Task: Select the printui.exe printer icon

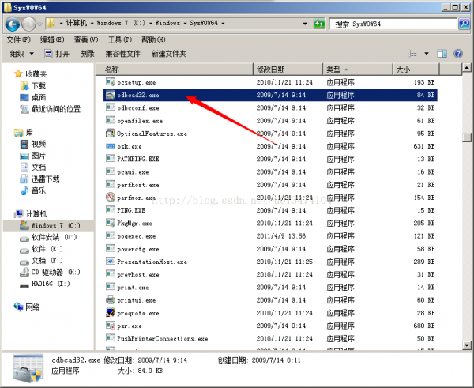Action: [111, 300]
